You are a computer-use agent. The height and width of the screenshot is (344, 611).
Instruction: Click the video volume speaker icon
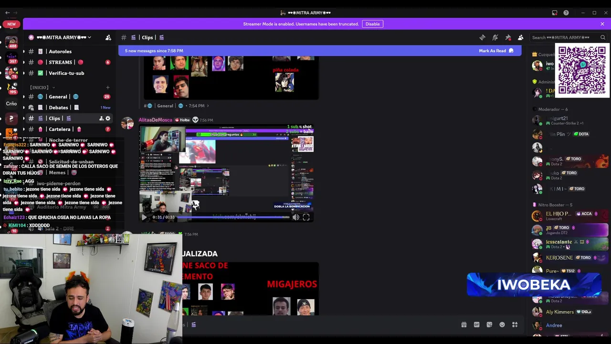coord(296,217)
